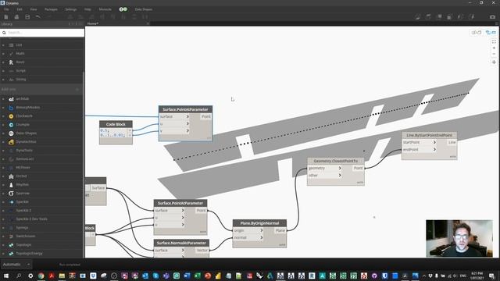Open the File menu

(6, 9)
